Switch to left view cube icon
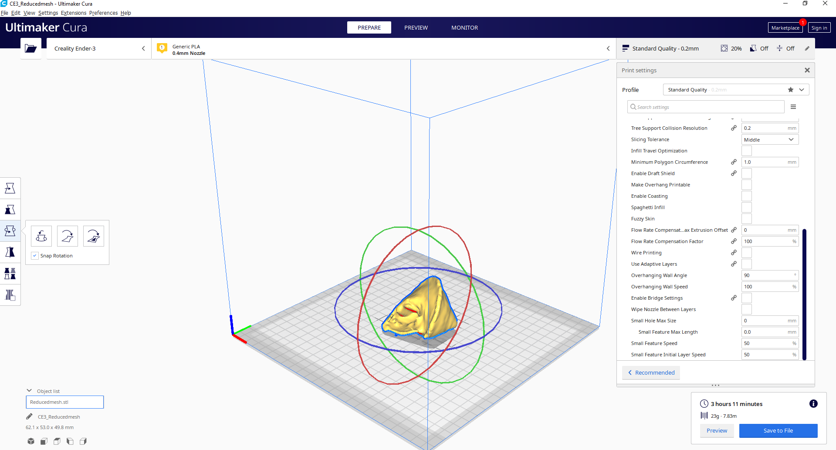The height and width of the screenshot is (450, 836). point(70,441)
